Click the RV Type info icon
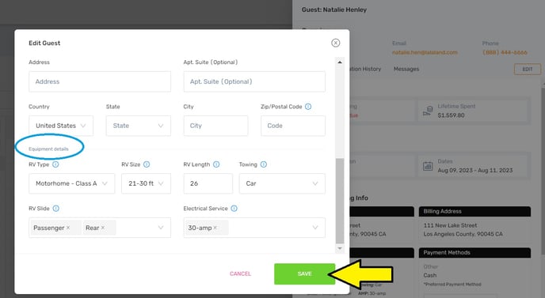Image resolution: width=545 pixels, height=298 pixels. click(55, 164)
